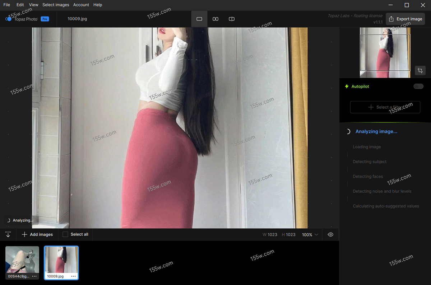Click Add images button
The height and width of the screenshot is (285, 431).
37,234
